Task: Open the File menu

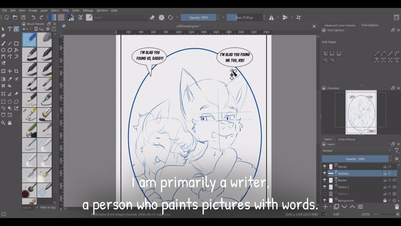Action: point(5,10)
